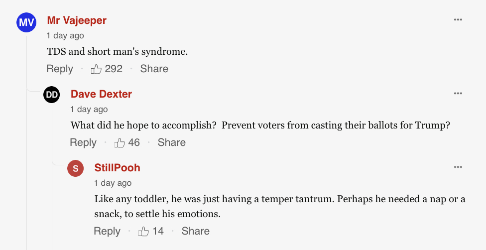
Task: Open Mr Vajeeper's profile name link
Action: tap(77, 20)
